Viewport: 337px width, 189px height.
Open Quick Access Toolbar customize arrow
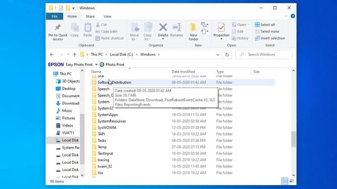(x=73, y=8)
